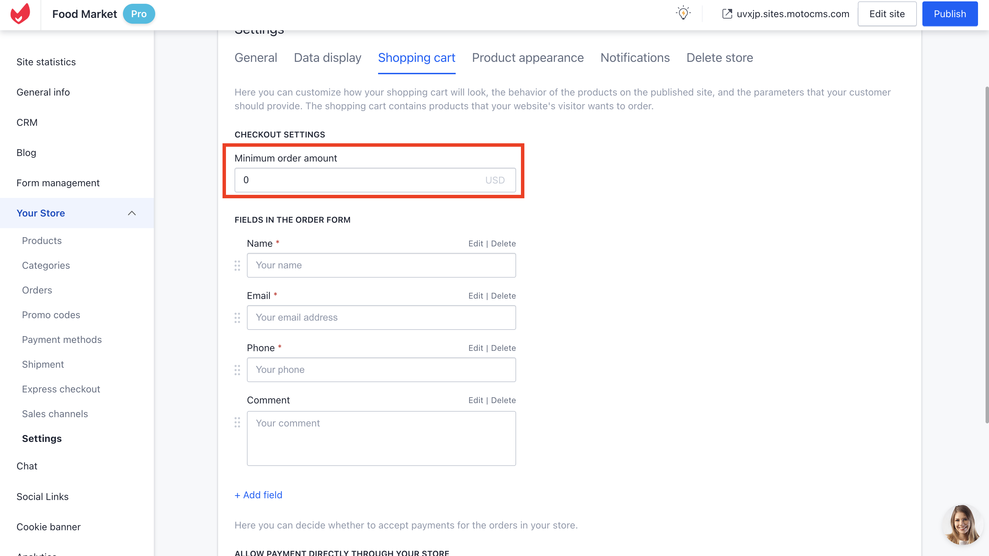
Task: Open Payment methods in the sidebar
Action: coord(62,340)
